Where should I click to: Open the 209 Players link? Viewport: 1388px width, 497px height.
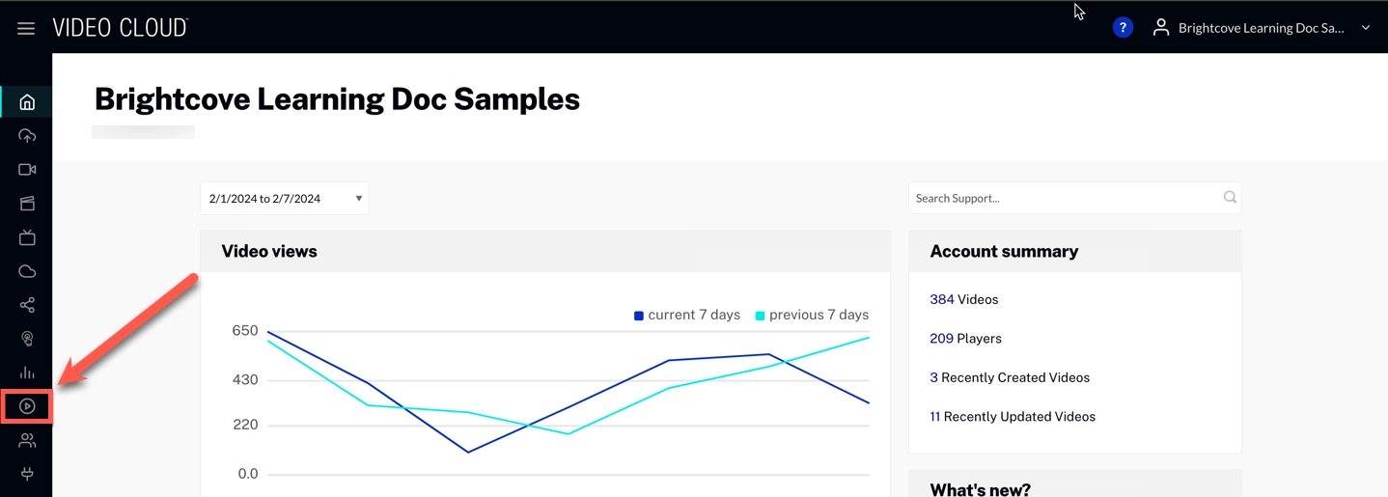click(941, 339)
